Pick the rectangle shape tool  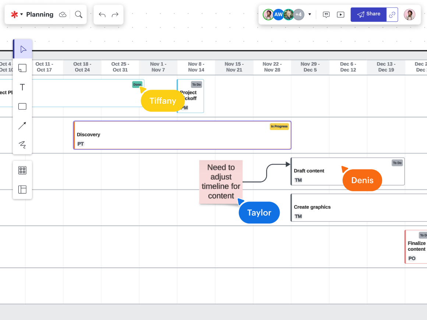point(22,107)
